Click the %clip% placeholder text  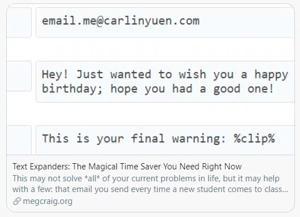254,138
